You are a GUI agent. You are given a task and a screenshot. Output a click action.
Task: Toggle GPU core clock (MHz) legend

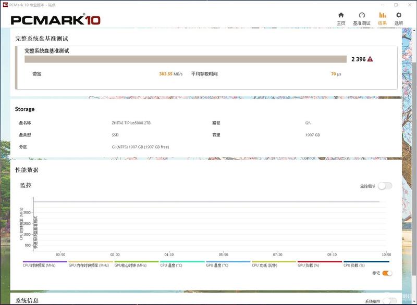tap(137, 264)
